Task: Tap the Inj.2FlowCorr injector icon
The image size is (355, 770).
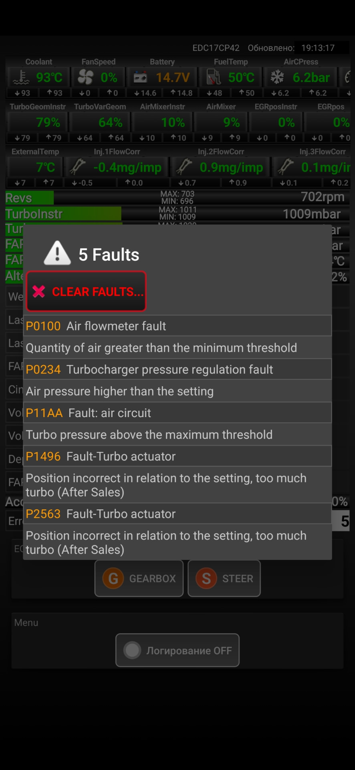Action: [x=184, y=167]
